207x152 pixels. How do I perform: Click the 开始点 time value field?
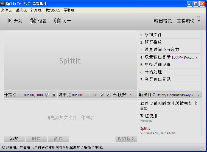click(x=30, y=95)
